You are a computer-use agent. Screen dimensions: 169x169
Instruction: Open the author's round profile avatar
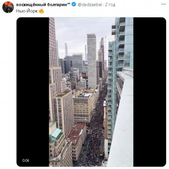click(8, 7)
